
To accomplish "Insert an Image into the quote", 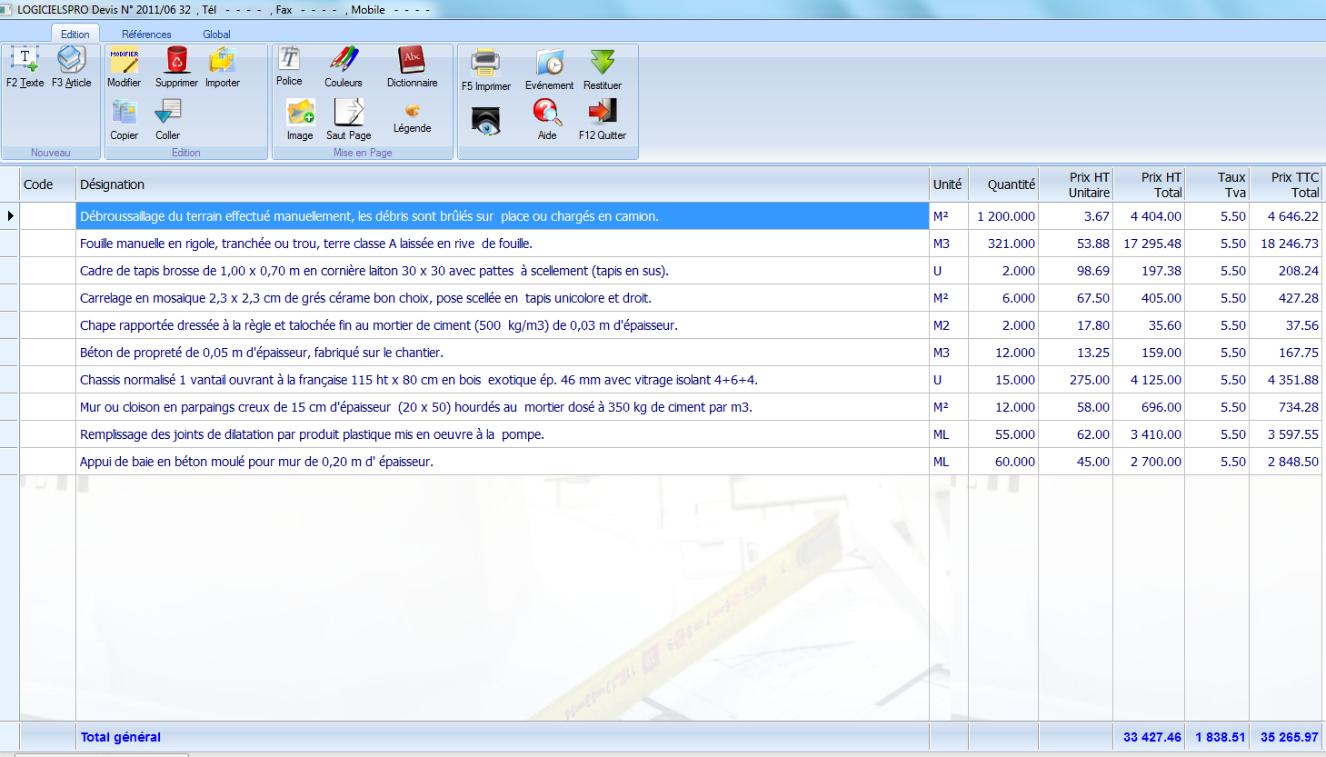I will coord(300,114).
